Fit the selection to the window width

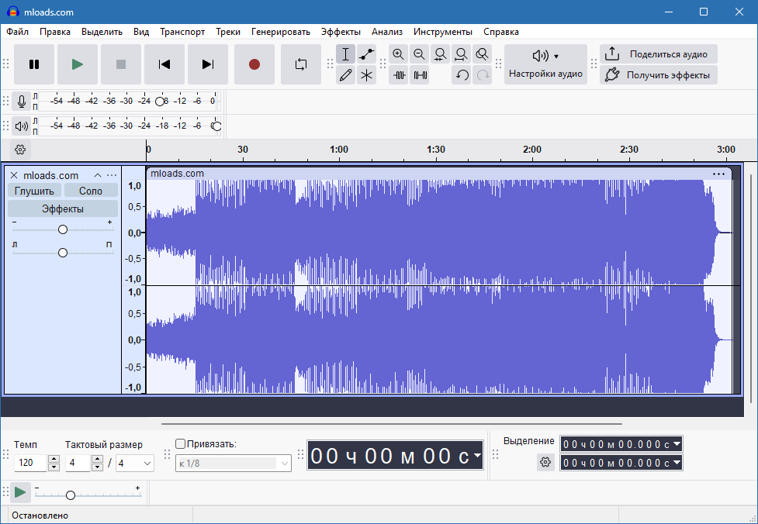pyautogui.click(x=440, y=54)
